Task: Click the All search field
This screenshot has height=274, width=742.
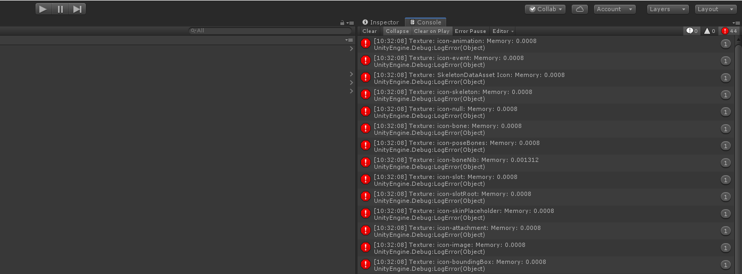Action: point(271,31)
